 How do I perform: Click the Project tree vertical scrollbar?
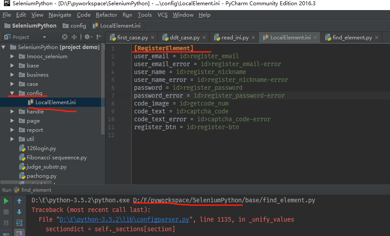103,89
